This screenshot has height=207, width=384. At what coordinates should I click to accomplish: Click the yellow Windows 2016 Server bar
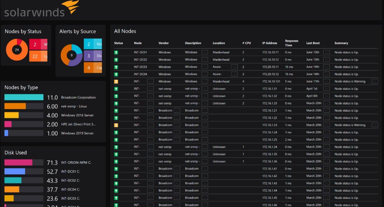11,115
